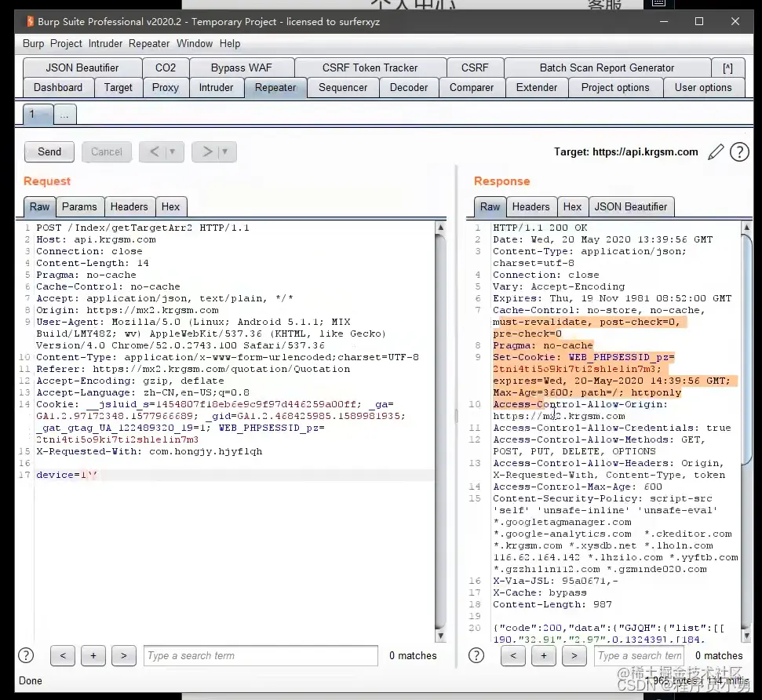
Task: Switch to Extender tab
Action: click(537, 88)
